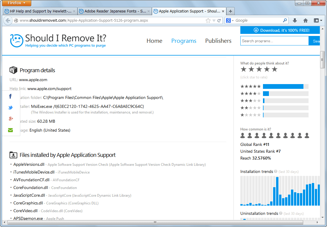This screenshot has height=227, width=327.
Task: Click inside the Search programs field
Action: (274, 41)
